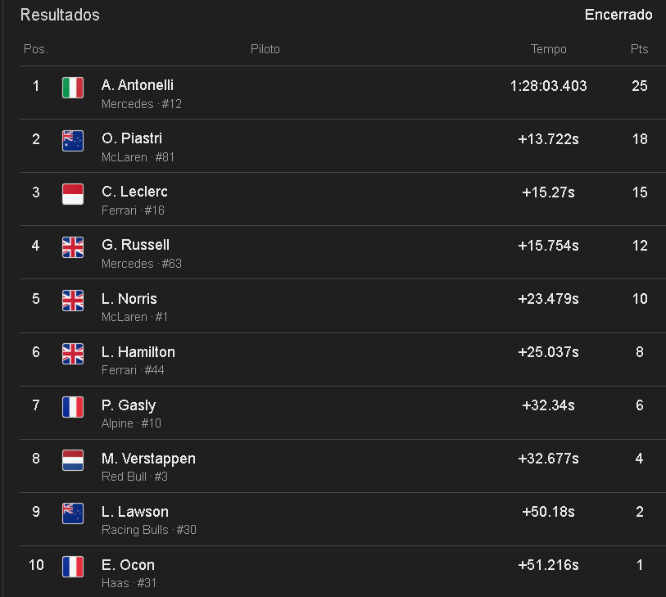The image size is (666, 597).
Task: Click the British flag beside Russell
Action: [73, 247]
